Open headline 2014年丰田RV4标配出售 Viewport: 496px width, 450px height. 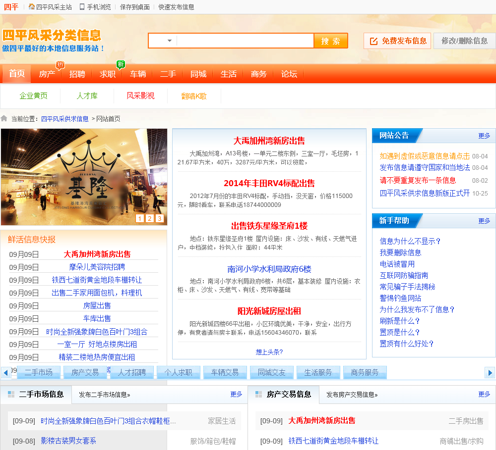coord(269,183)
